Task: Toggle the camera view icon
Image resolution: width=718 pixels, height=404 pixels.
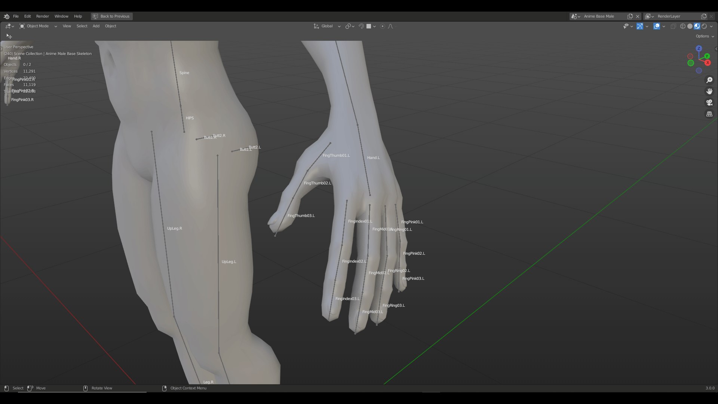Action: (709, 102)
